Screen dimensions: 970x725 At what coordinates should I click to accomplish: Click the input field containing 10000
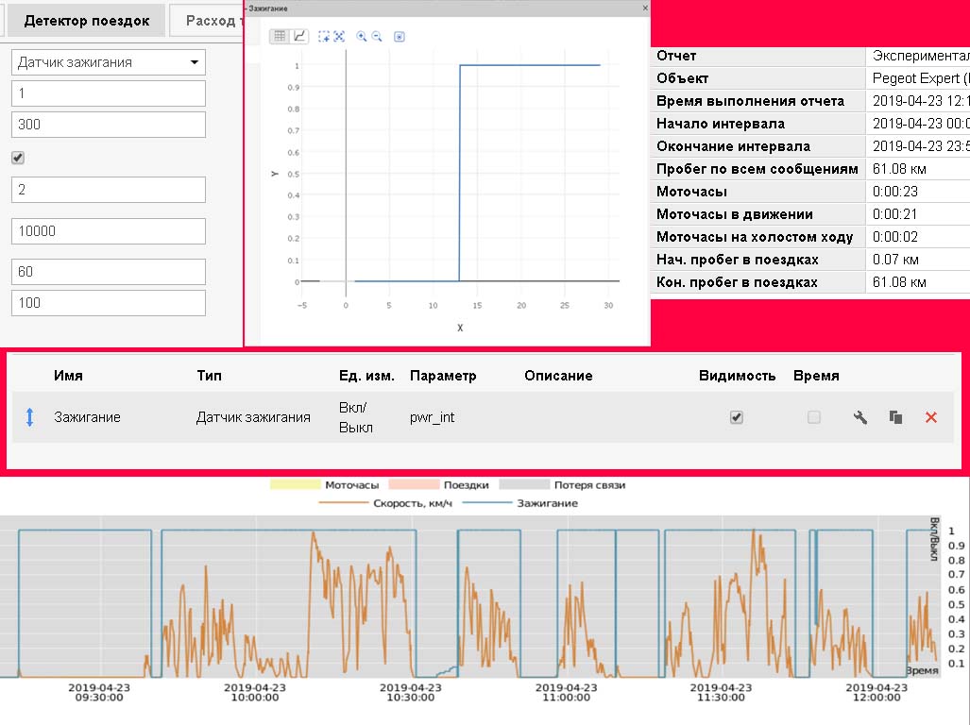click(108, 231)
